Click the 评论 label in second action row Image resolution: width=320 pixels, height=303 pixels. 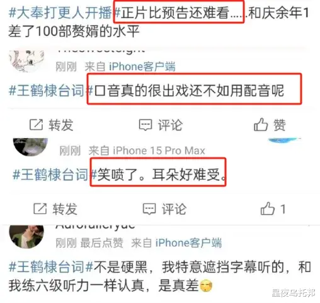click(x=174, y=209)
